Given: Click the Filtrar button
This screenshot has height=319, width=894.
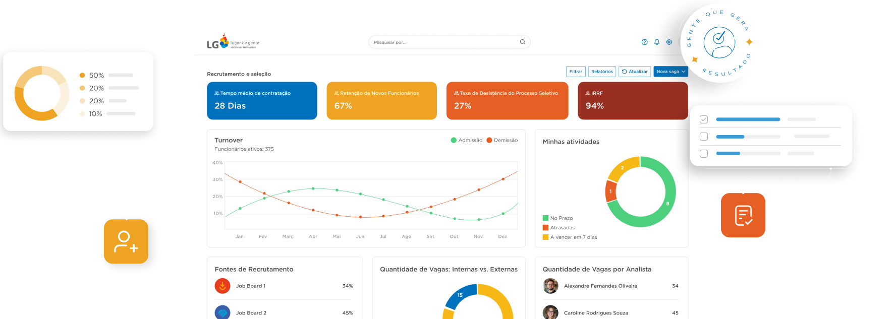Looking at the screenshot, I should click(x=576, y=72).
